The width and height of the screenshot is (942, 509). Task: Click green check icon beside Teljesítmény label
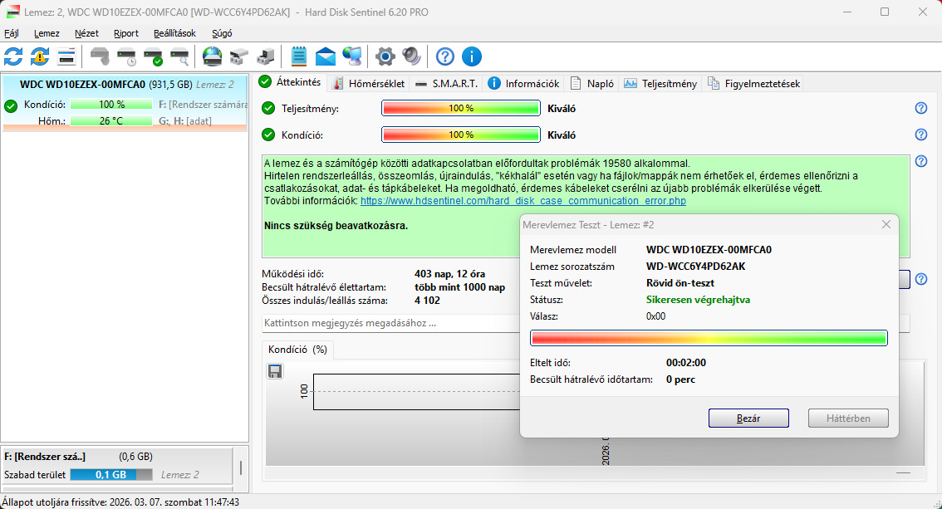pos(268,108)
